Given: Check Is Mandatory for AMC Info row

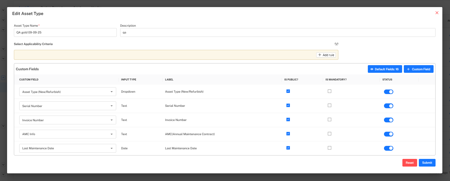Looking at the screenshot, I should pyautogui.click(x=329, y=134).
